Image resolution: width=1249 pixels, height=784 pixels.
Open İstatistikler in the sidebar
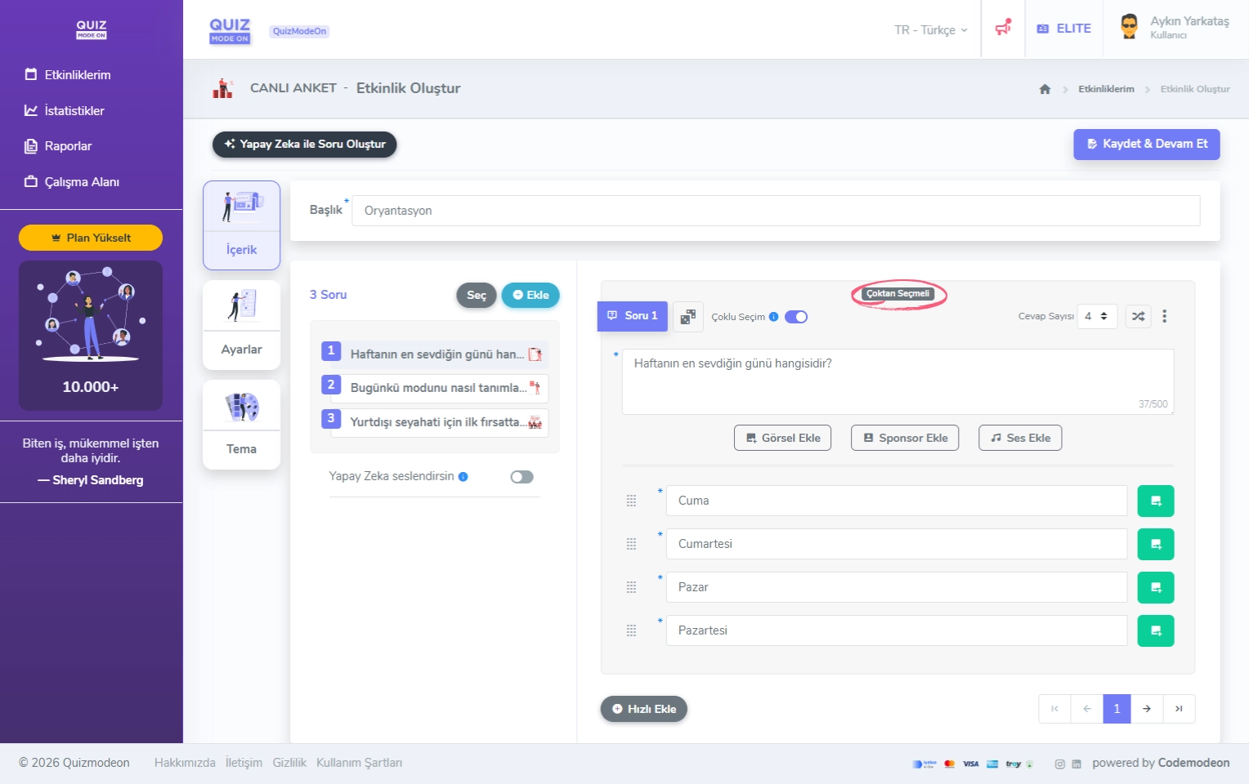tap(65, 110)
